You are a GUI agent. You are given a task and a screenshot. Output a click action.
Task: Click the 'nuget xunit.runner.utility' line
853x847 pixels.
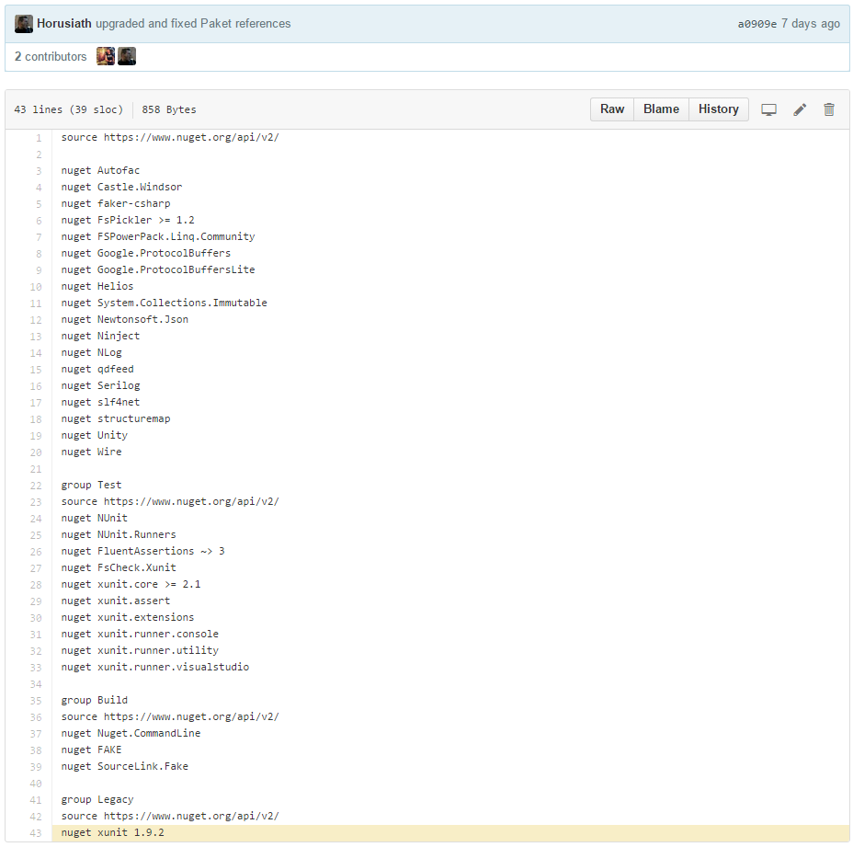click(141, 650)
